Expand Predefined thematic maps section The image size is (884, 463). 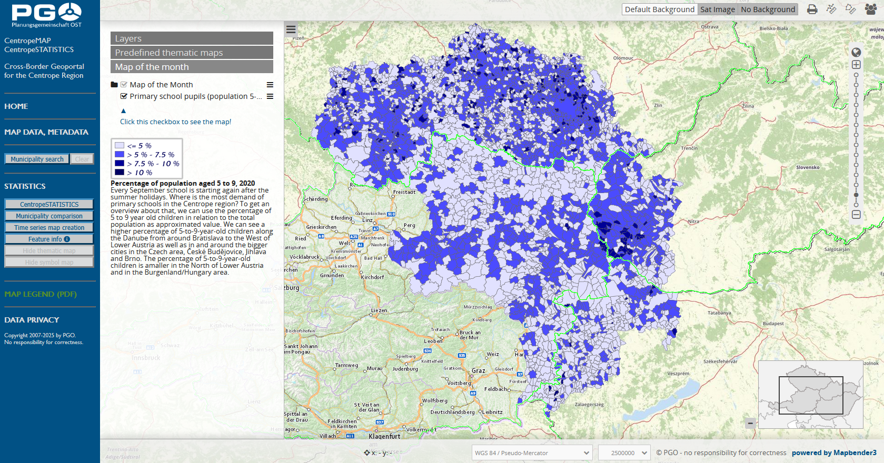[192, 53]
